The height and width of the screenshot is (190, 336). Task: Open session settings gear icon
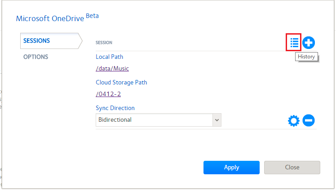[293, 120]
